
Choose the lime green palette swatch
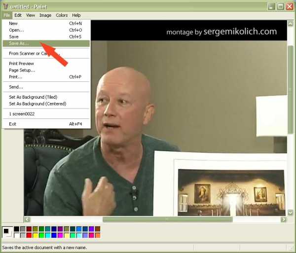41,235
